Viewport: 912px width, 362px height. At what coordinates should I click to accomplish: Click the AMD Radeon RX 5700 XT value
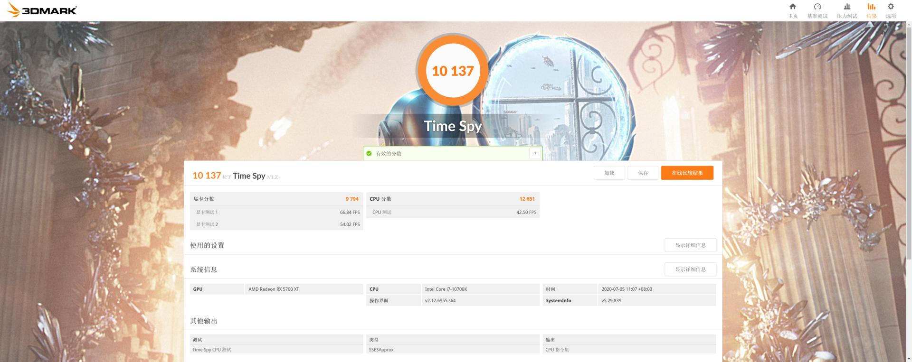274,289
